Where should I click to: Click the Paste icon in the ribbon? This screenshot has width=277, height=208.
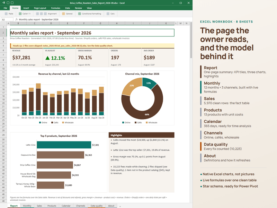6,14
